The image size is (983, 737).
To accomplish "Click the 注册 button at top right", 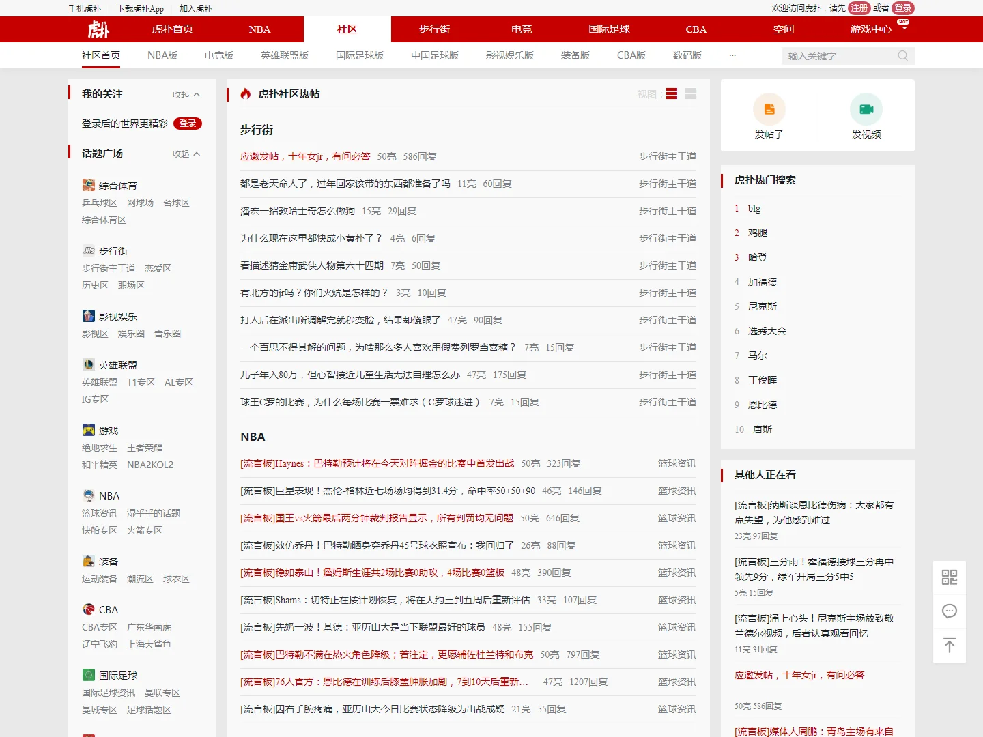I will pyautogui.click(x=859, y=8).
